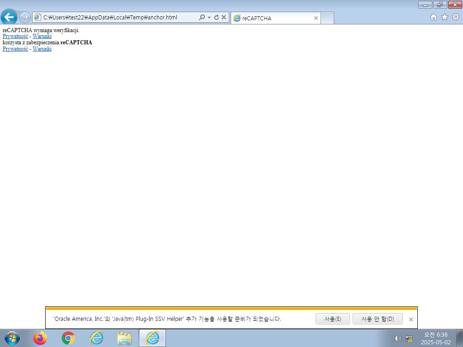This screenshot has height=347, width=463.
Task: Close the Internet Explorer window
Action: click(455, 5)
